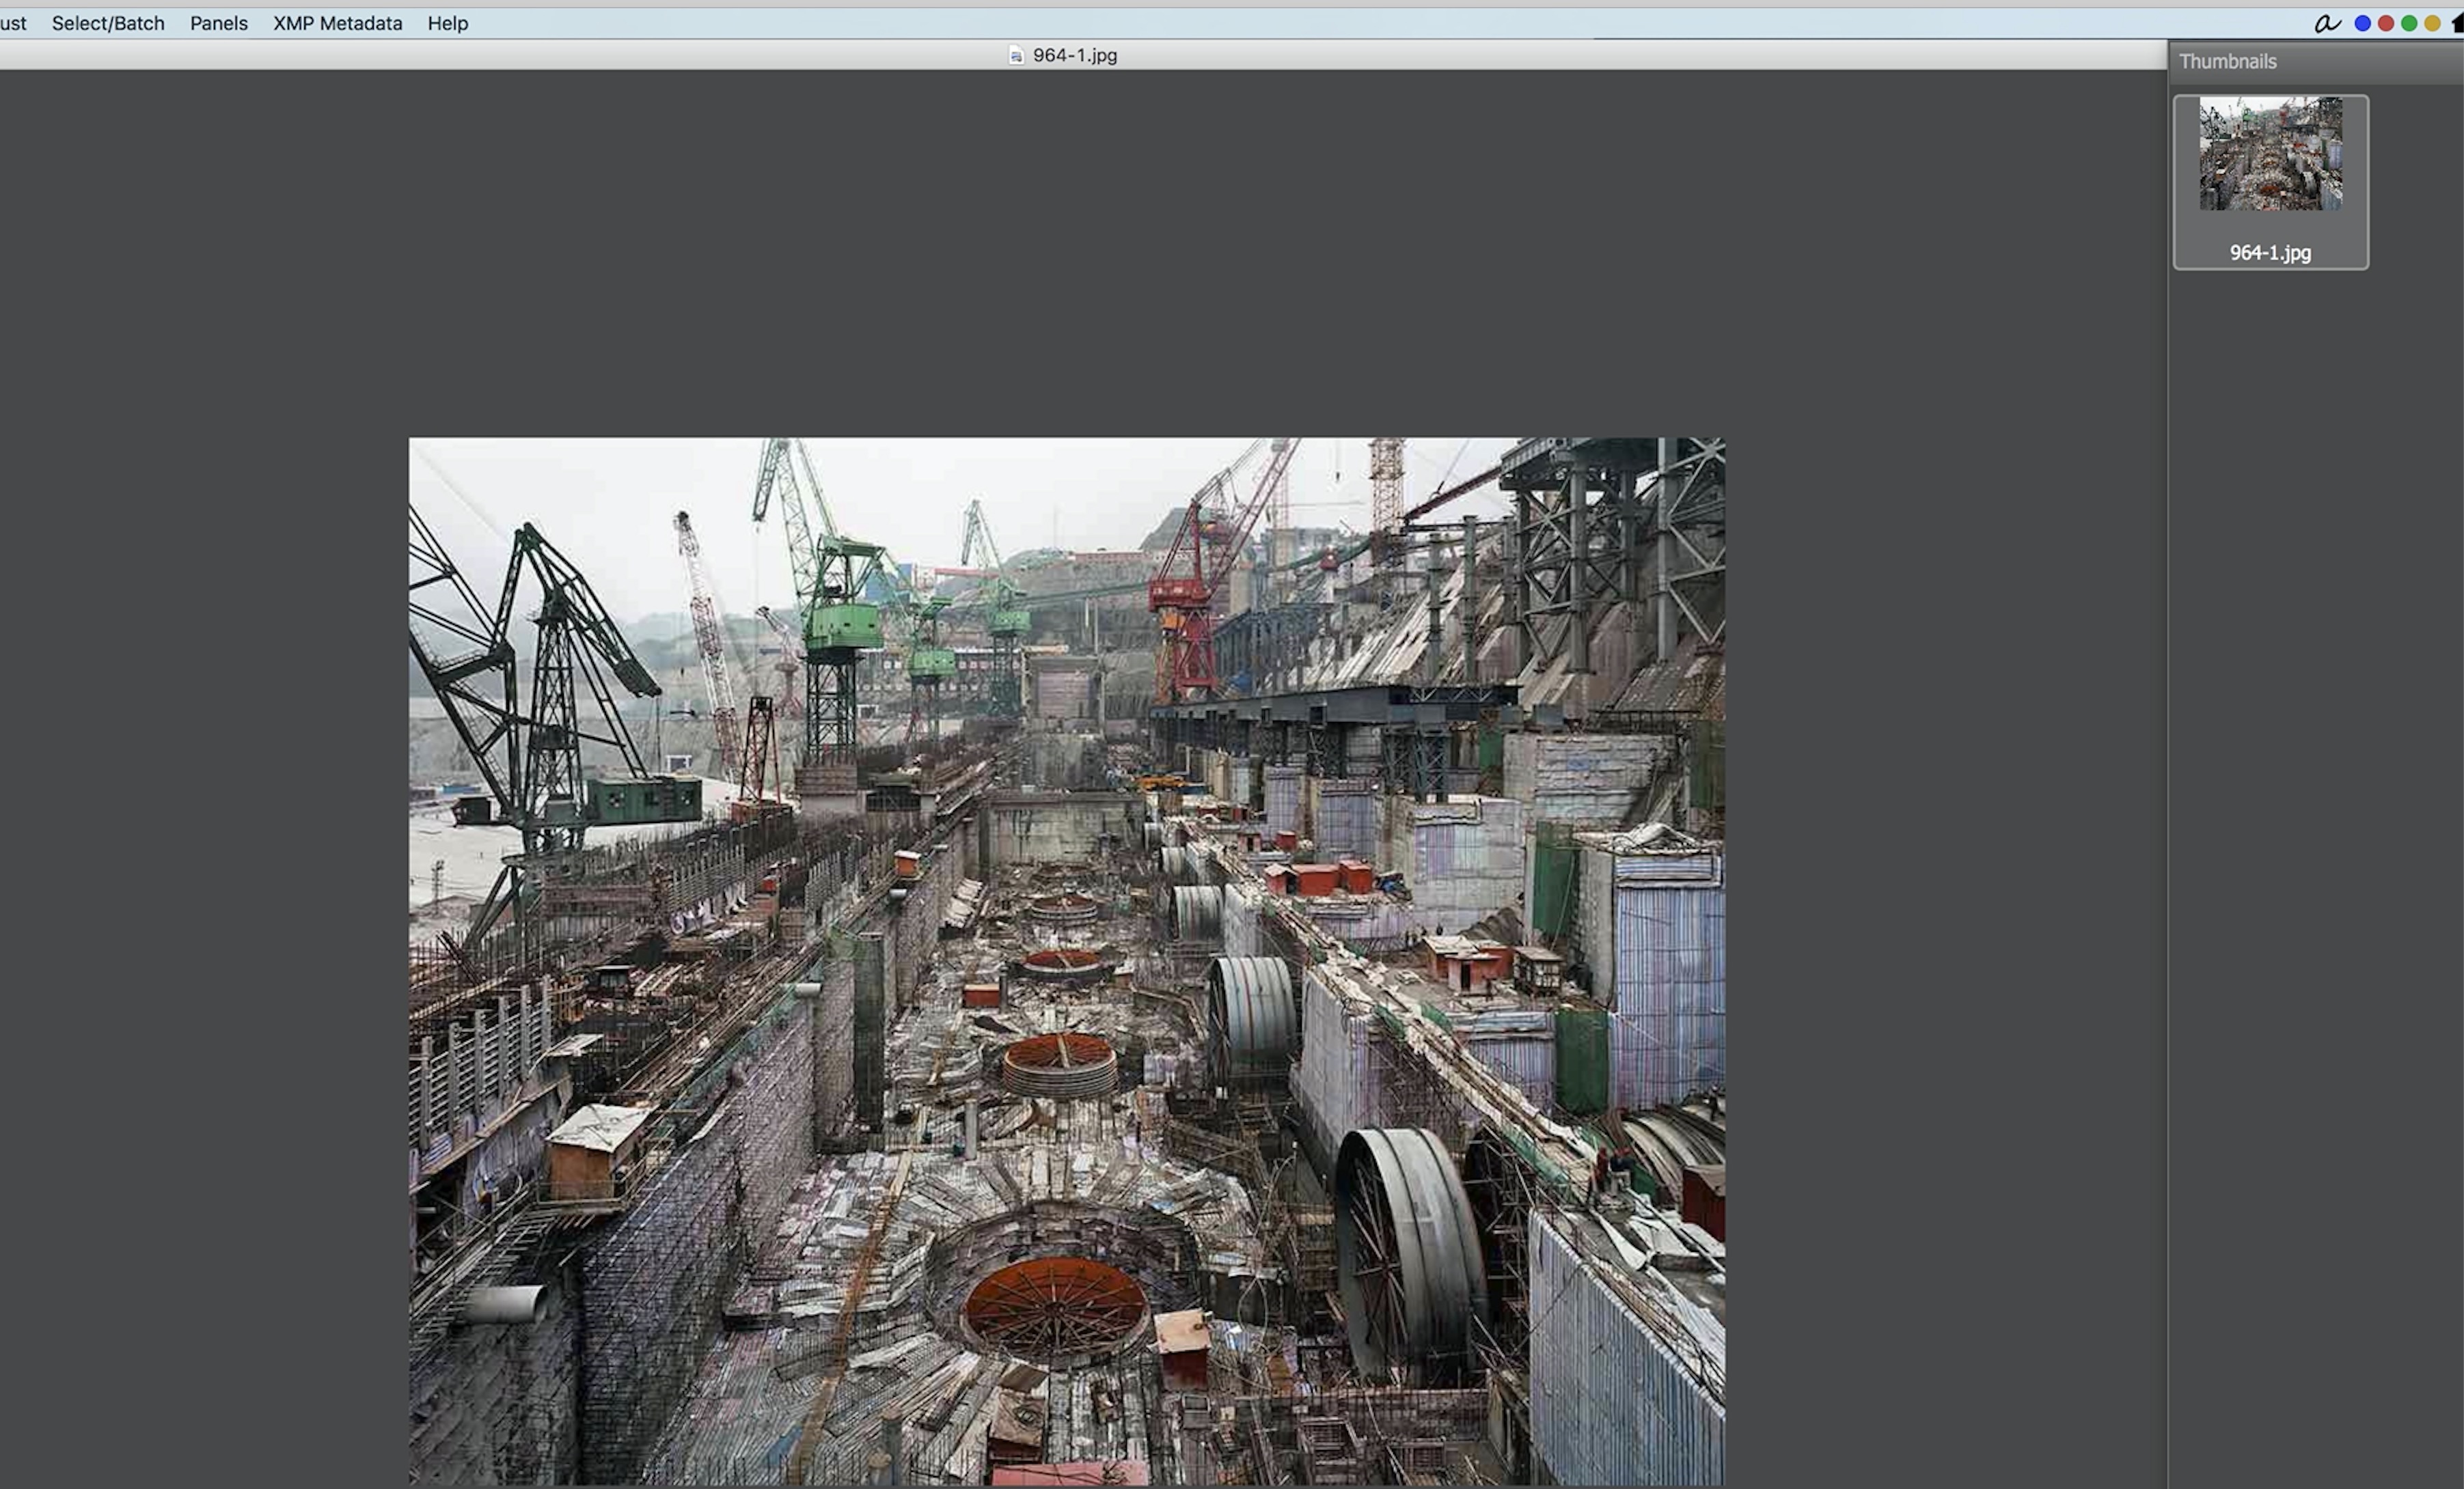Click the green crane cabin in the photo

click(845, 624)
